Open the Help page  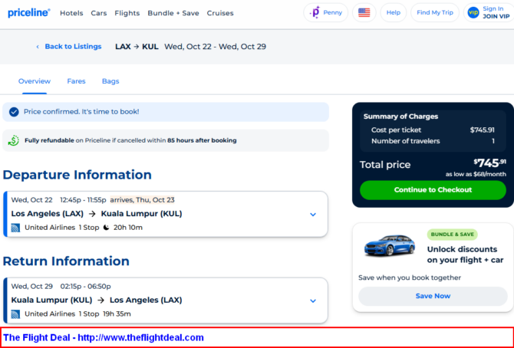pos(393,13)
